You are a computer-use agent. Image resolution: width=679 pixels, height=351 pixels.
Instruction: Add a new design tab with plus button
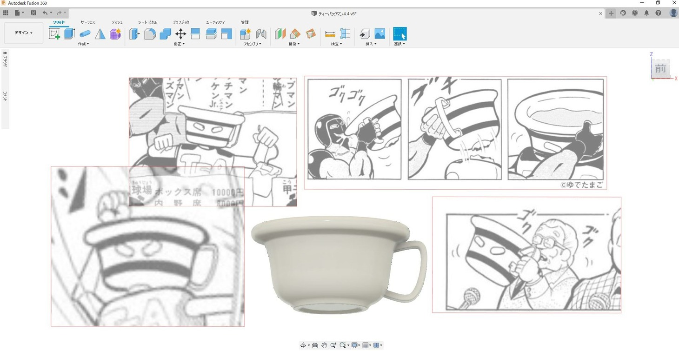[611, 13]
